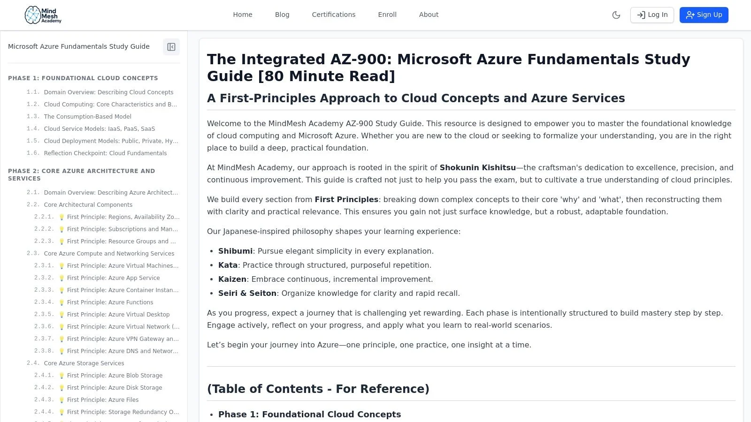
Task: Click the Kata bullet point
Action: coord(325,265)
